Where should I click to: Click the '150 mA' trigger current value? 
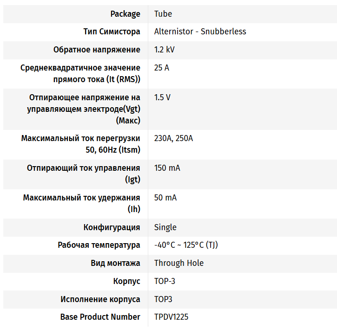tap(167, 168)
